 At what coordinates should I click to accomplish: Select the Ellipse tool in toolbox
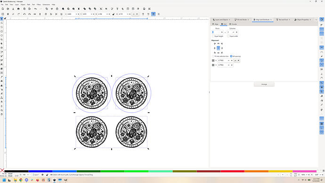(x=2, y=35)
